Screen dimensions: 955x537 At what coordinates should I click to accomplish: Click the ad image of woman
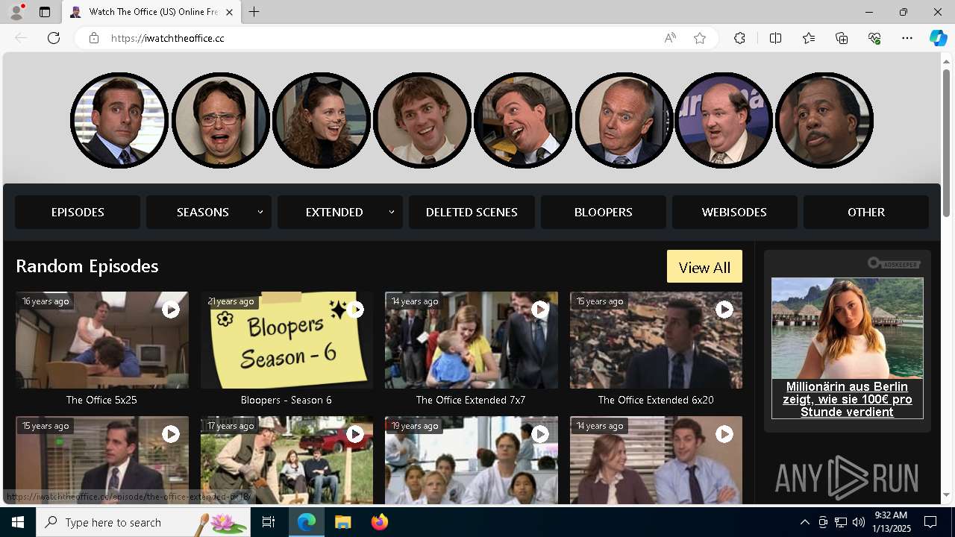coord(848,328)
